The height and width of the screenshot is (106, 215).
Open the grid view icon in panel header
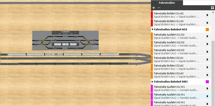coord(212,8)
